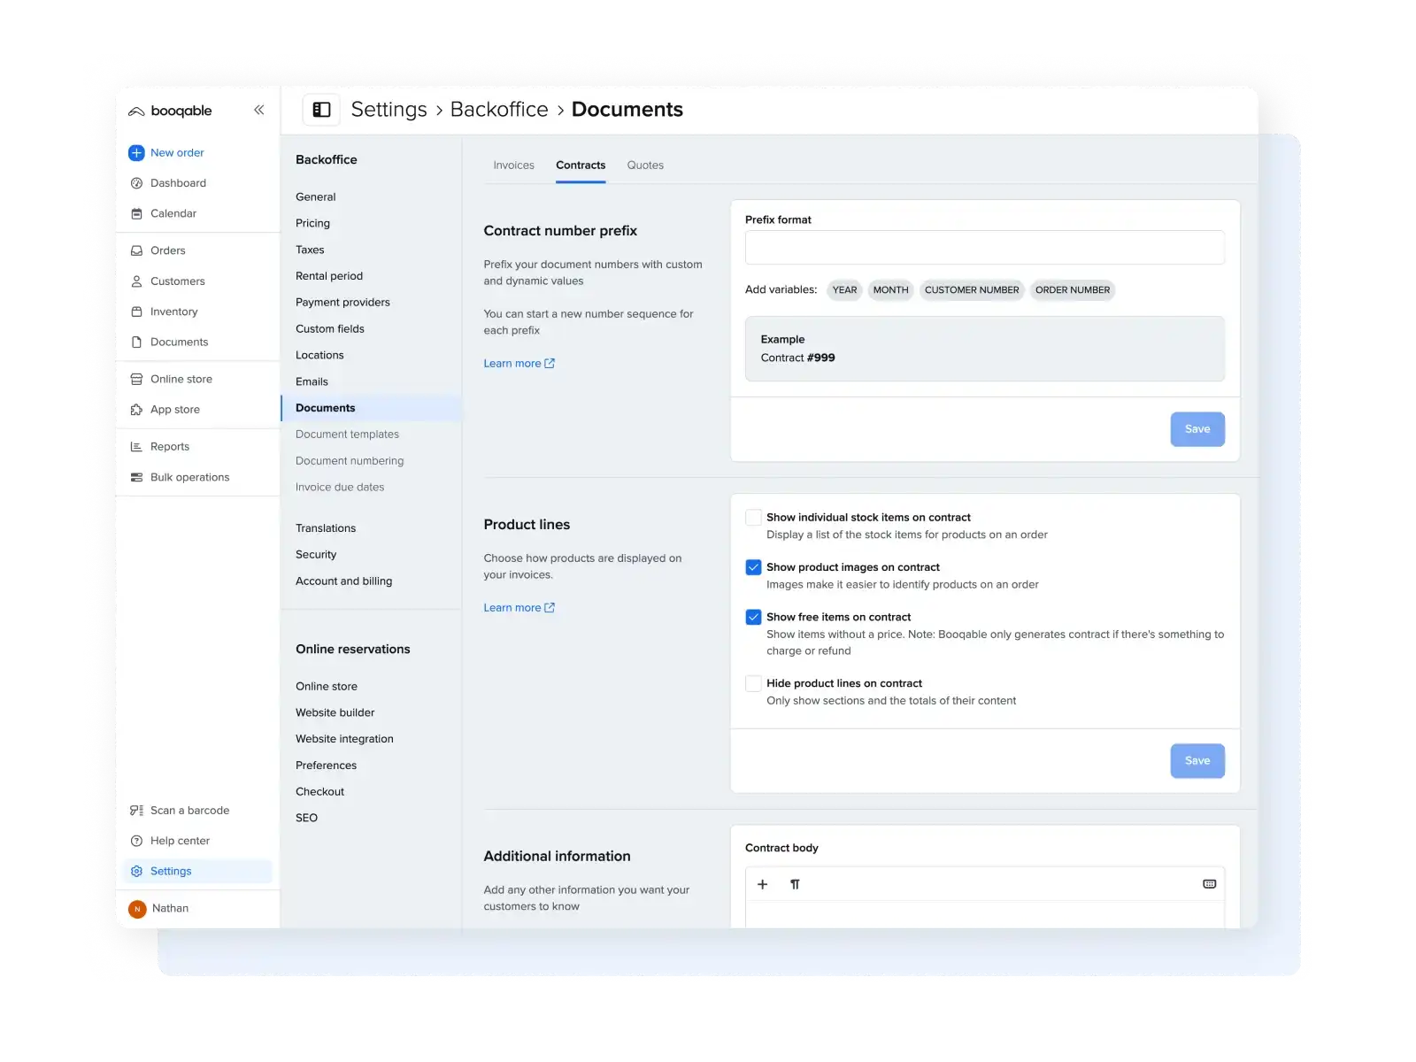Enable Show individual stock items on contract
The image size is (1416, 1062).
[x=753, y=518]
